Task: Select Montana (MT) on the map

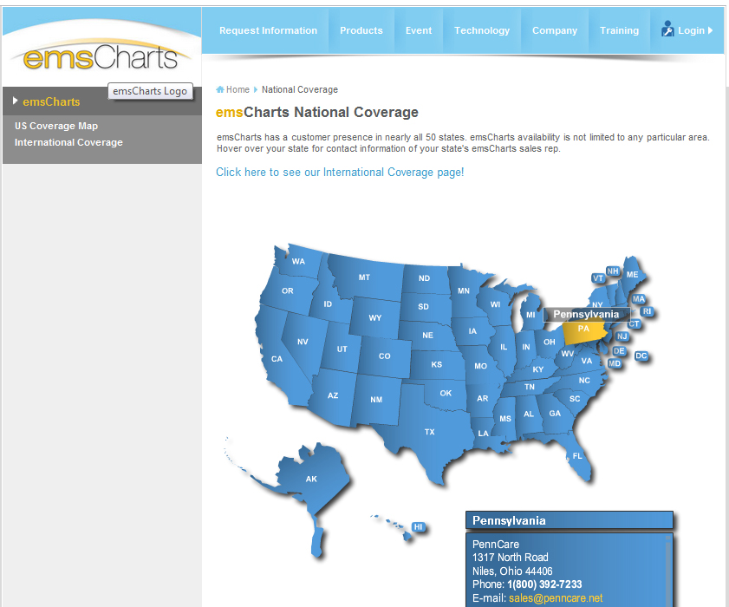Action: pos(364,277)
